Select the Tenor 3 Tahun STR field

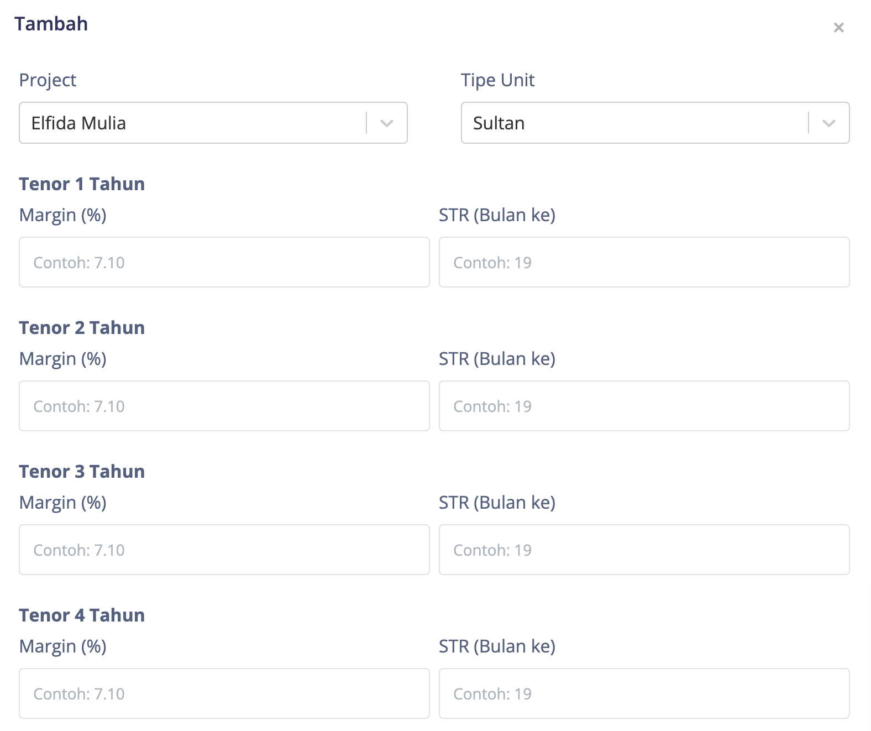(644, 550)
